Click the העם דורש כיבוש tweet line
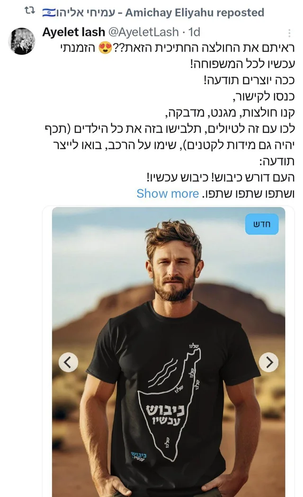The image size is (303, 497). coord(220,177)
